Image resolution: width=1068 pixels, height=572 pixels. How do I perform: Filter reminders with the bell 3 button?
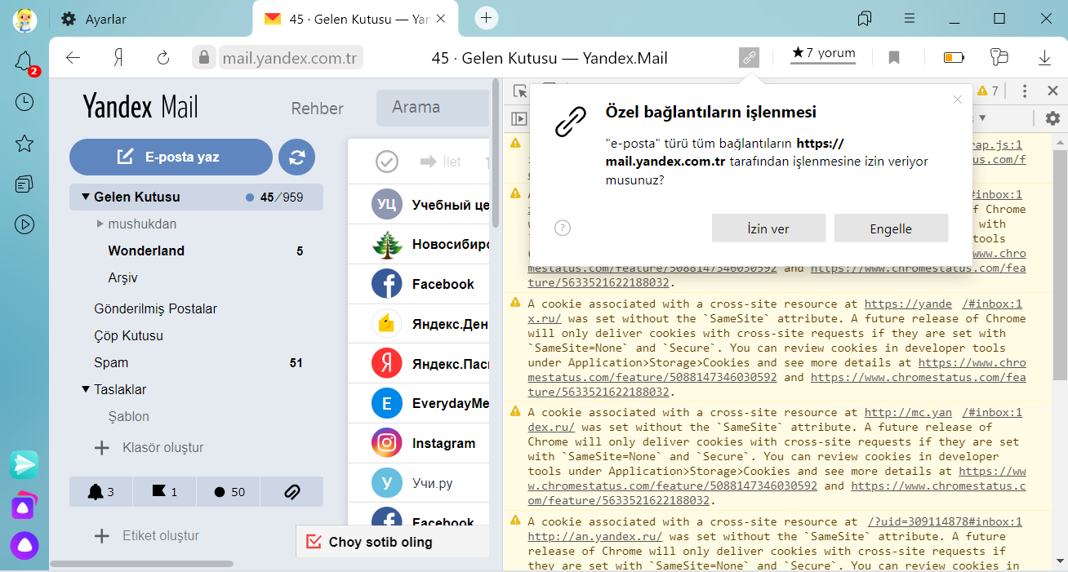(101, 491)
